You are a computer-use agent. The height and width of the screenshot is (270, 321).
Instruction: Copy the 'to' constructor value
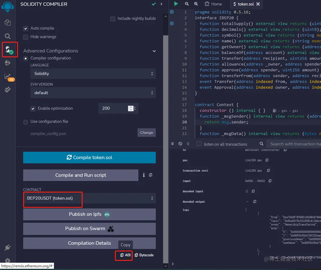tap(285, 150)
